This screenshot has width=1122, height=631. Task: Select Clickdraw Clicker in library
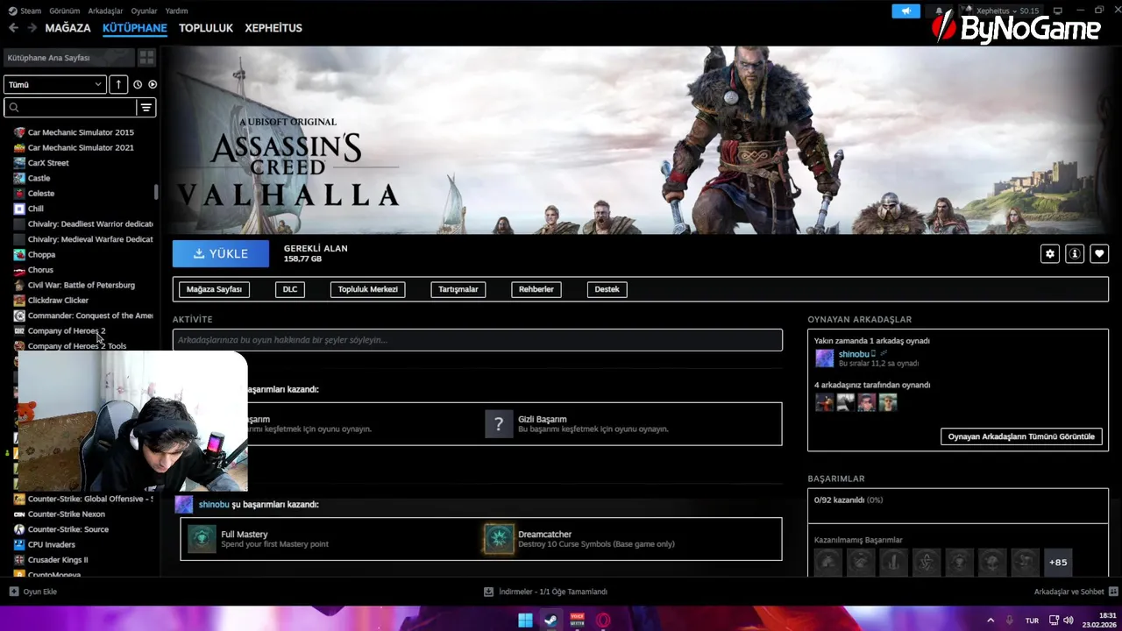point(58,301)
